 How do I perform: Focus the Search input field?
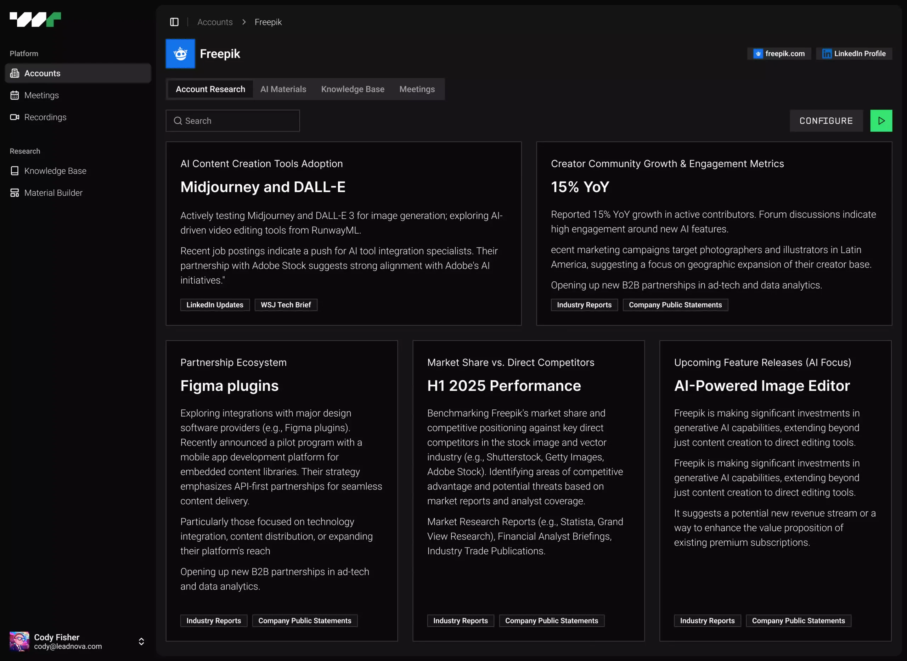[233, 121]
